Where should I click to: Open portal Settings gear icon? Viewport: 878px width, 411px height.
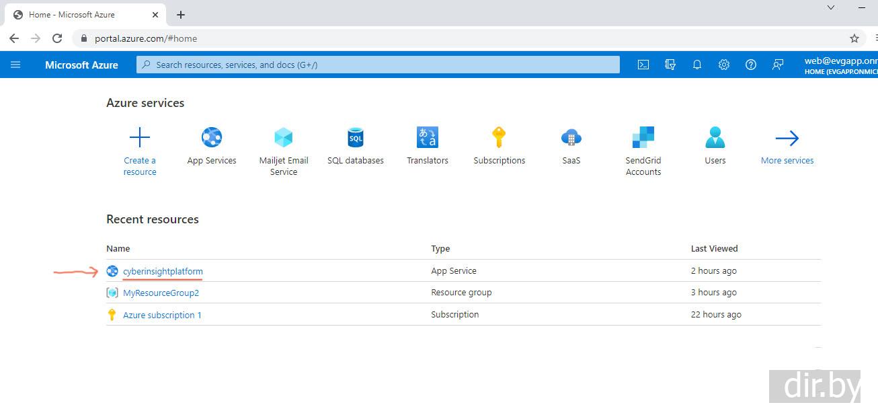click(x=724, y=65)
